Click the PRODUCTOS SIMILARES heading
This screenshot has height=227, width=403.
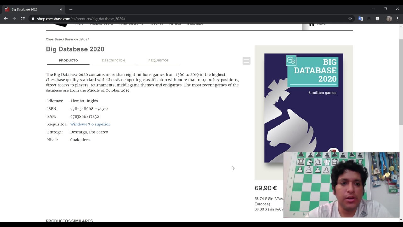[x=69, y=221]
